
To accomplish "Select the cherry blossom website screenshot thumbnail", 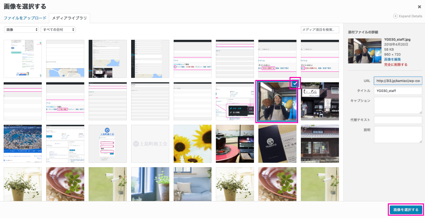I will [23, 144].
